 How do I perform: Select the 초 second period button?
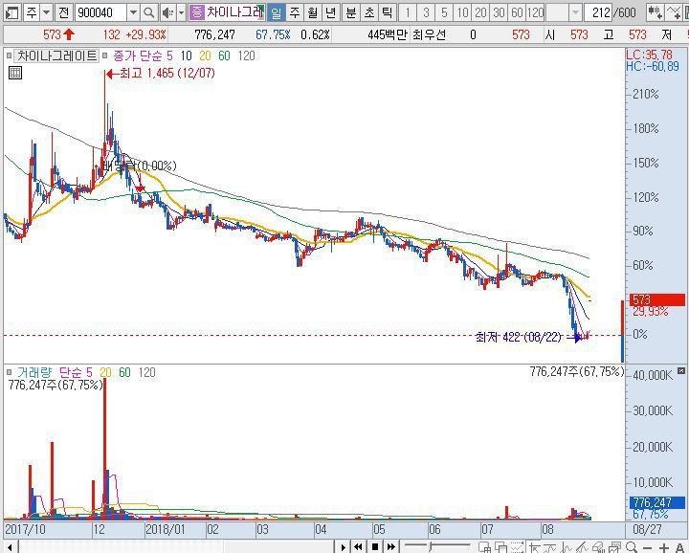click(x=369, y=12)
